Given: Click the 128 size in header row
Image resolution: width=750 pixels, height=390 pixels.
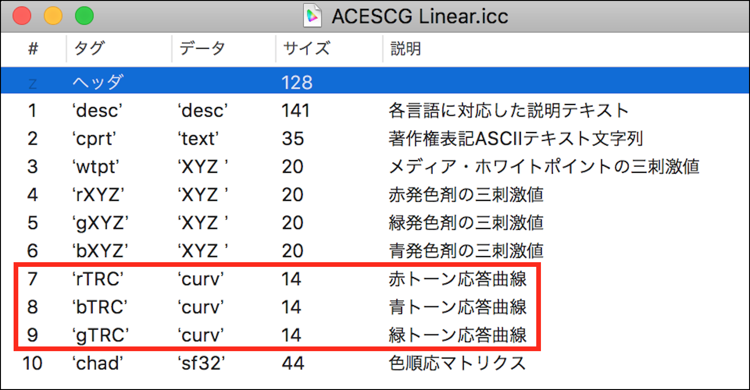Looking at the screenshot, I should [297, 83].
